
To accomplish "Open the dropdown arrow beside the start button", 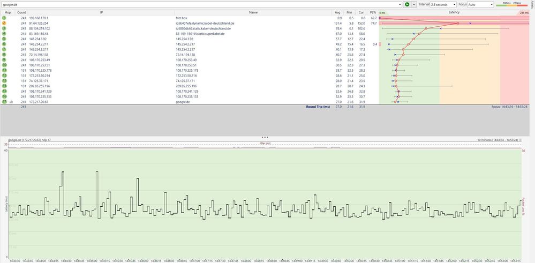I will pos(414,4).
